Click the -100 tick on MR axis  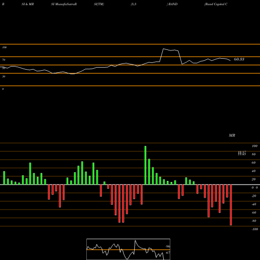pyautogui.click(x=255, y=229)
